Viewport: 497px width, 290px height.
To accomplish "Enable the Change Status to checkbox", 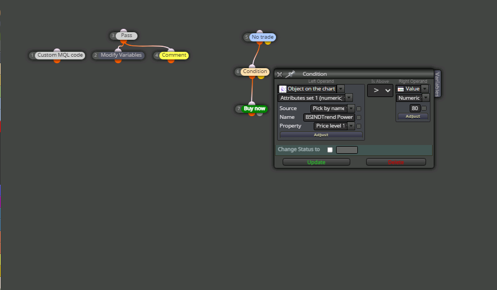I will pos(330,150).
